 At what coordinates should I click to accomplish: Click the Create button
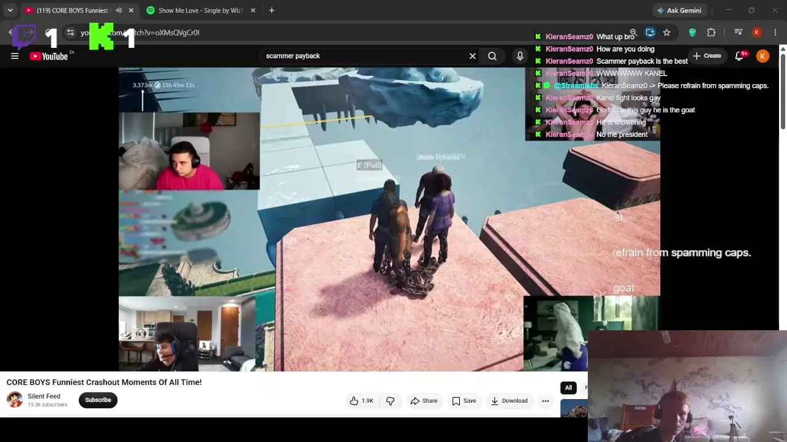click(707, 56)
